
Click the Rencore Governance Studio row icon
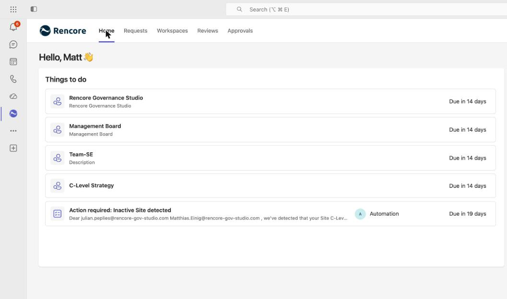click(58, 102)
